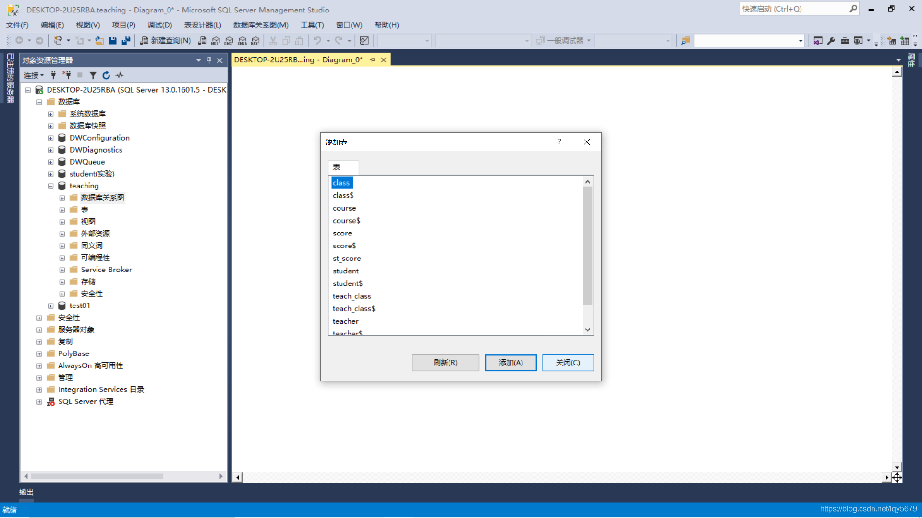Viewport: 922px width, 518px height.
Task: Refresh Object Explorer with the refresh icon
Action: pos(106,75)
